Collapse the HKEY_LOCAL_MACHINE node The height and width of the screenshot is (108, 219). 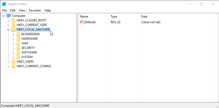(8, 30)
